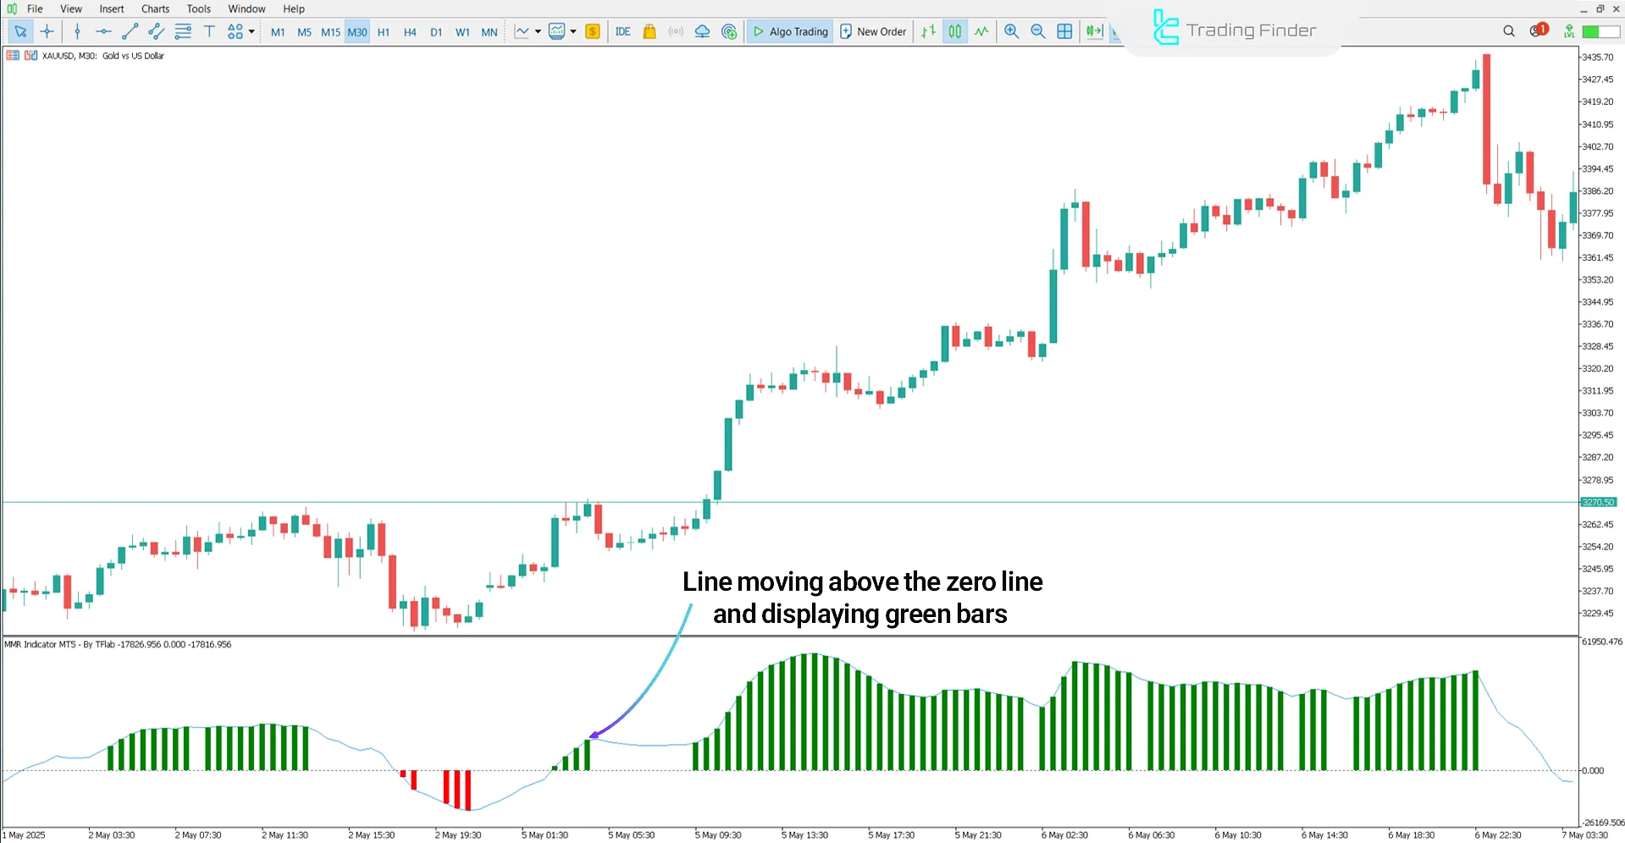Screen dimensions: 1625x843
Task: Select the Trendline drawing tool
Action: pyautogui.click(x=130, y=31)
